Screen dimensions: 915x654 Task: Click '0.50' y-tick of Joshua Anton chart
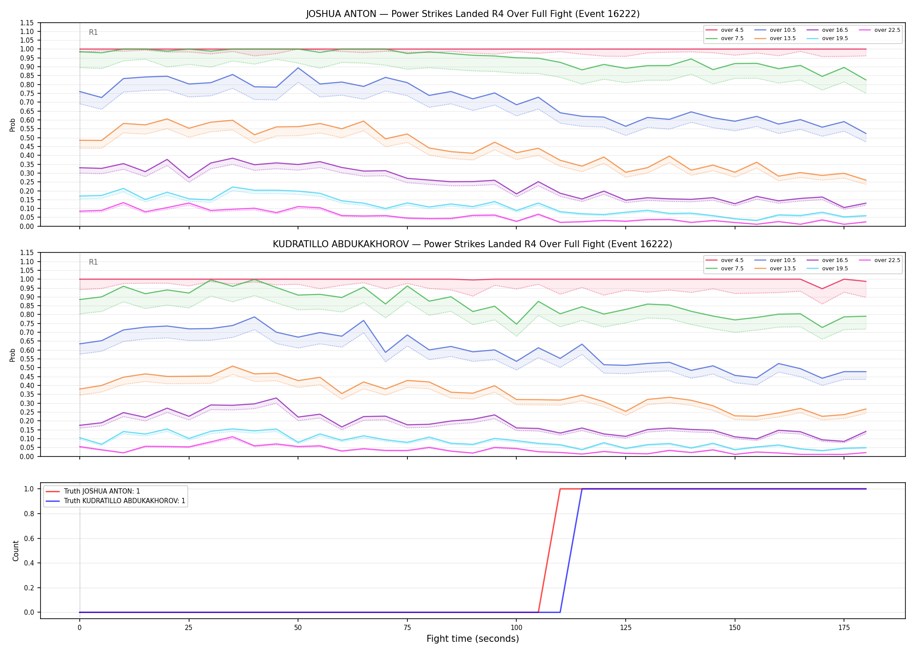tap(28, 138)
